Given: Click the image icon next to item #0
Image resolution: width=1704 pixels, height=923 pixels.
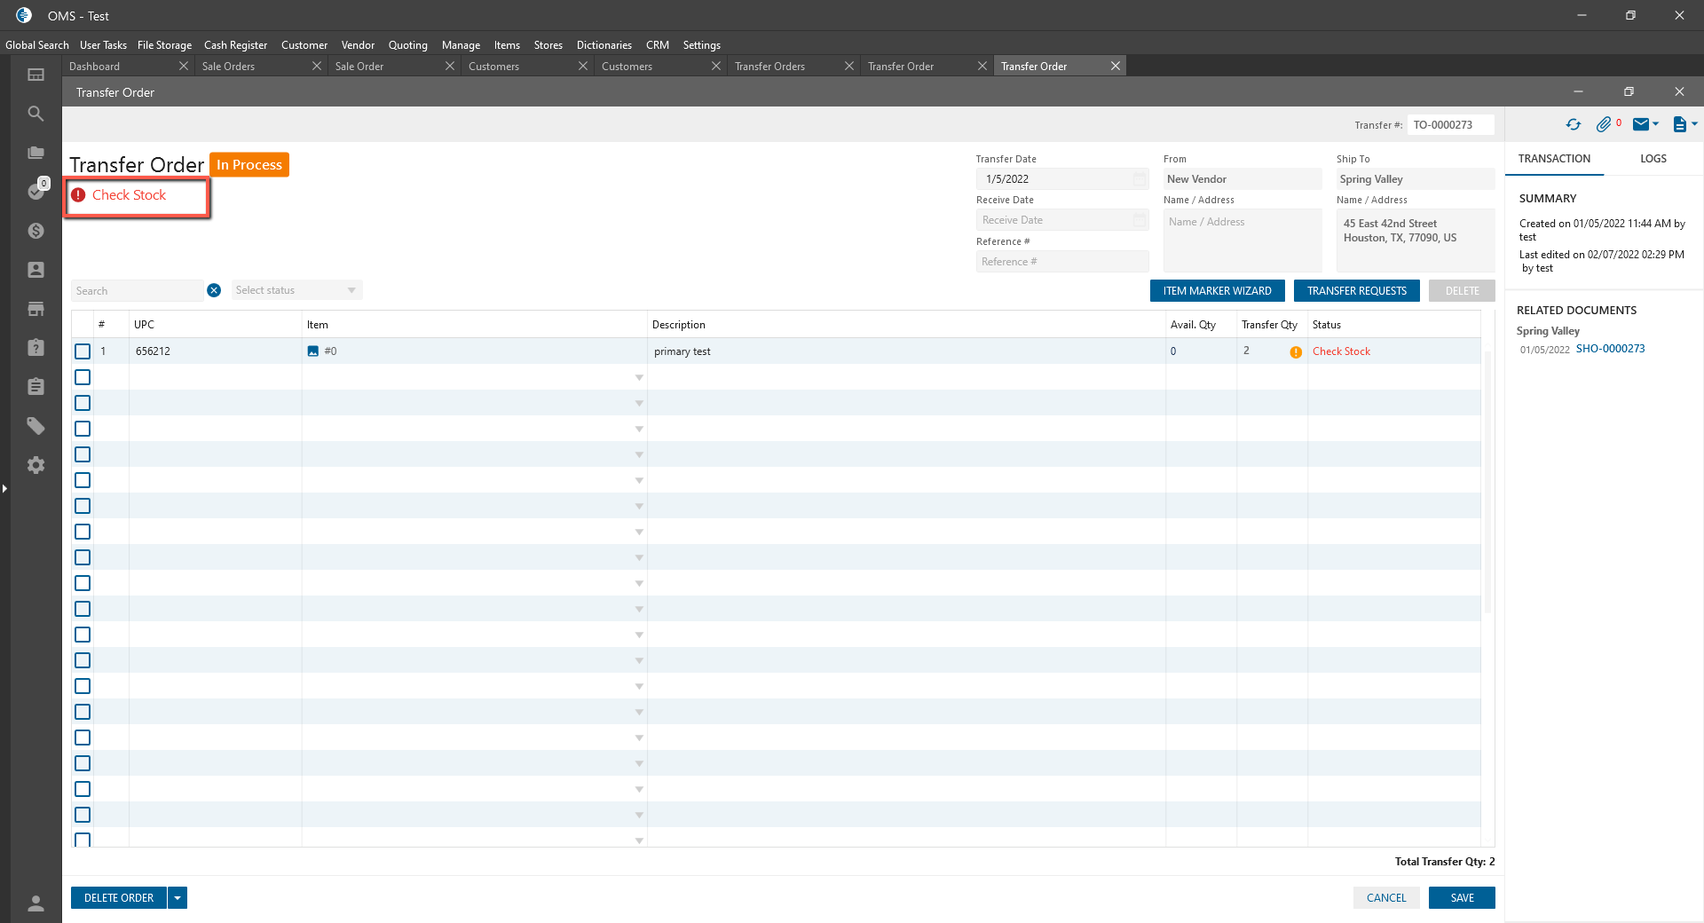Looking at the screenshot, I should (312, 351).
